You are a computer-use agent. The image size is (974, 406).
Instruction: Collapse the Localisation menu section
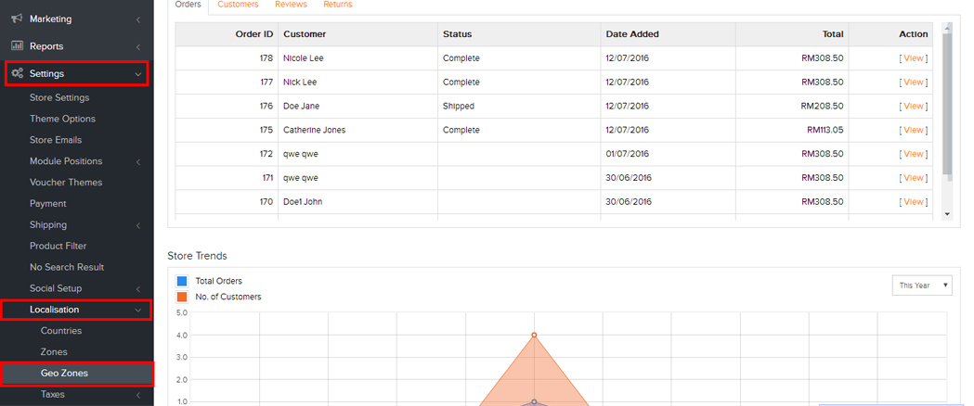[138, 311]
